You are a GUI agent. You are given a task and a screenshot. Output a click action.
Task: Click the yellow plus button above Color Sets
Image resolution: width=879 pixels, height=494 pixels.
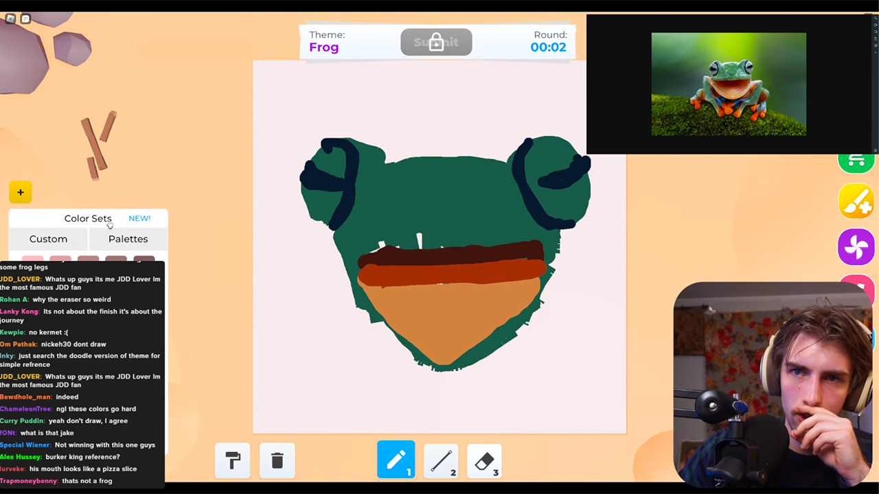20,192
